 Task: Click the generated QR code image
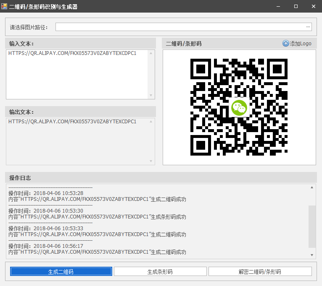239,107
